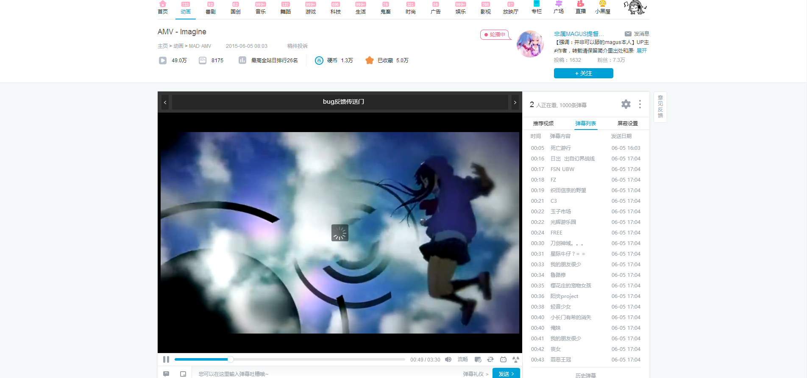The height and width of the screenshot is (378, 807).
Task: Switch to 屏蔽设置 tab
Action: coord(628,123)
